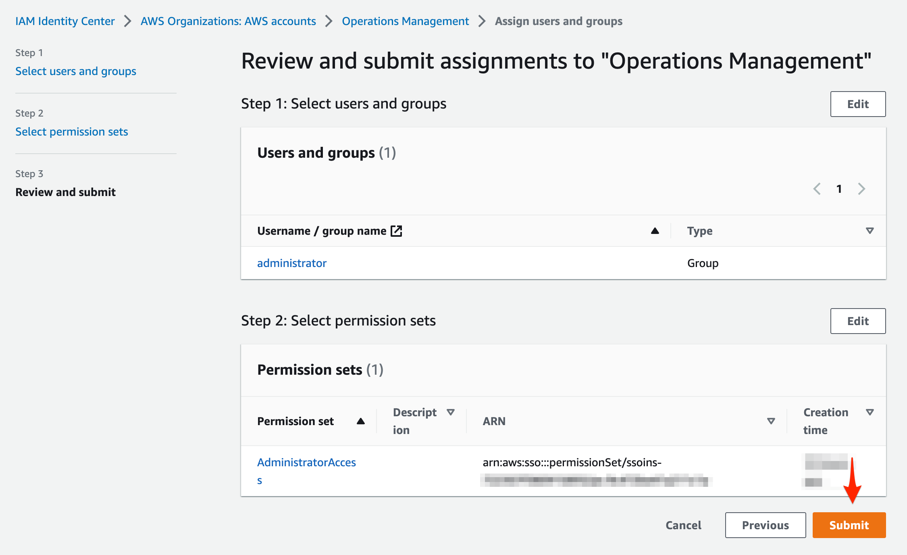
Task: Sort permission sets by Description arrow
Action: 451,412
